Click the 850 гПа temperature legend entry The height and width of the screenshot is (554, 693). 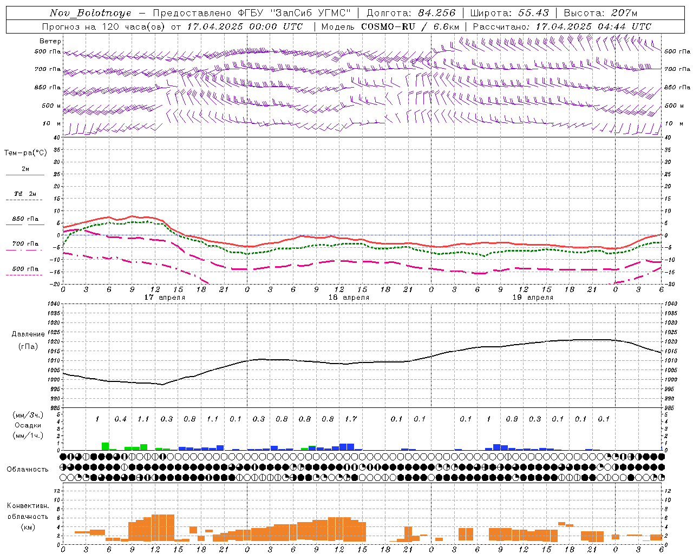[25, 219]
